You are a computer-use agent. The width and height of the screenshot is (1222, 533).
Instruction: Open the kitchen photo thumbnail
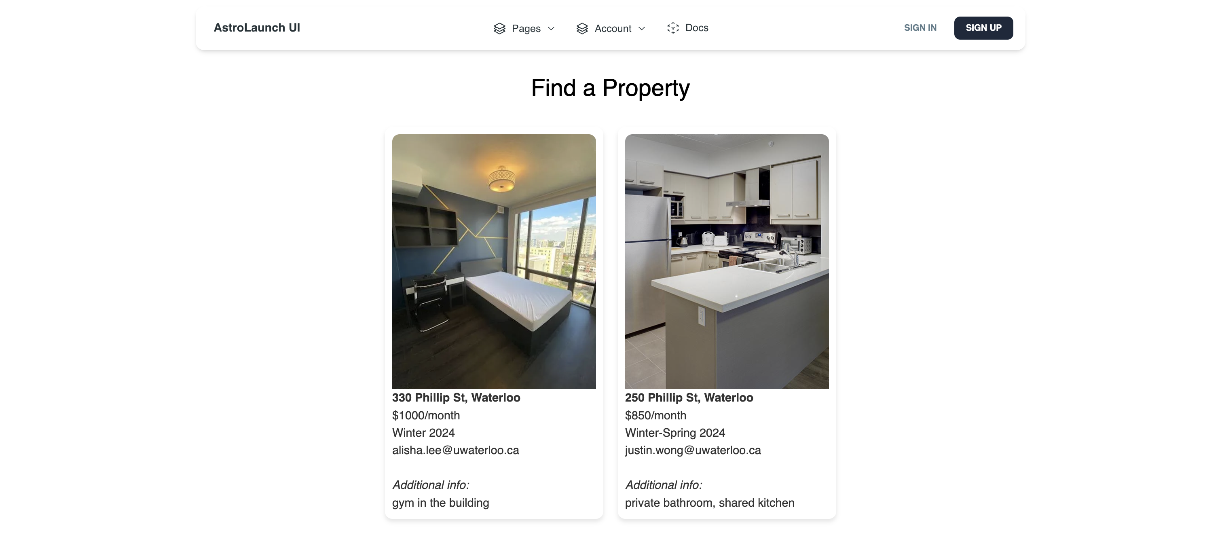pos(727,262)
